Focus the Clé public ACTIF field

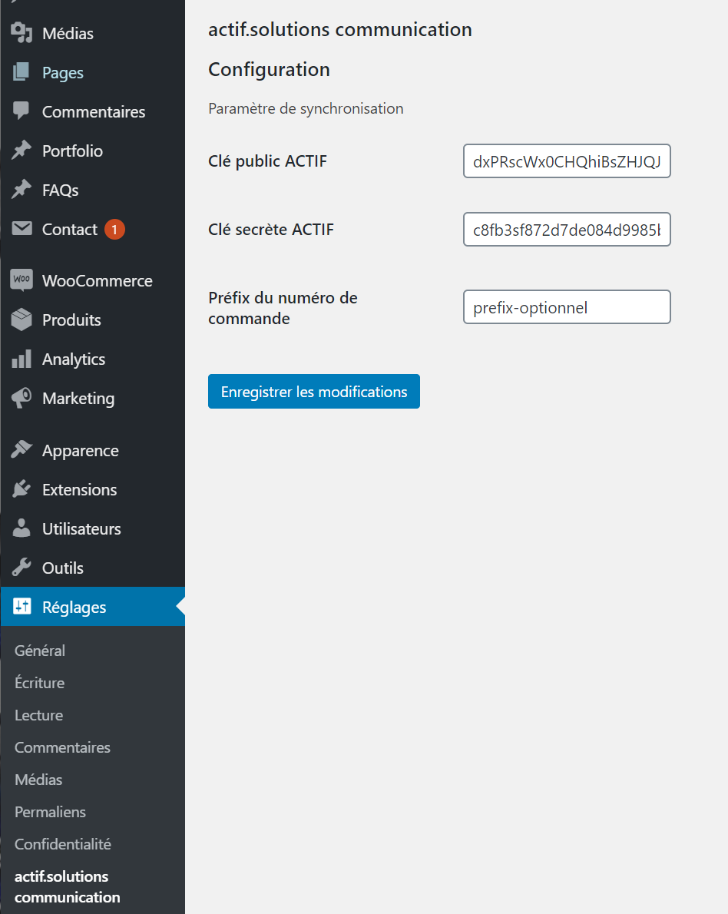pyautogui.click(x=567, y=161)
